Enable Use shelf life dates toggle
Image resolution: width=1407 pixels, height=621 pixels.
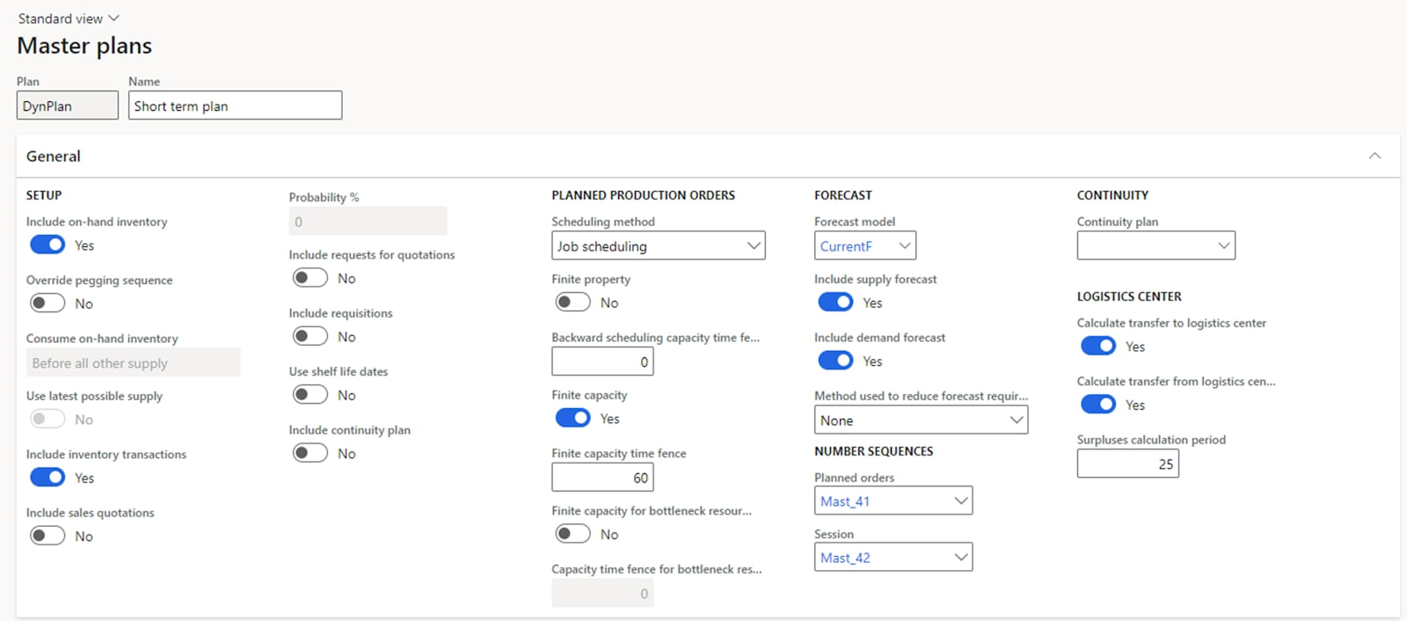click(310, 395)
